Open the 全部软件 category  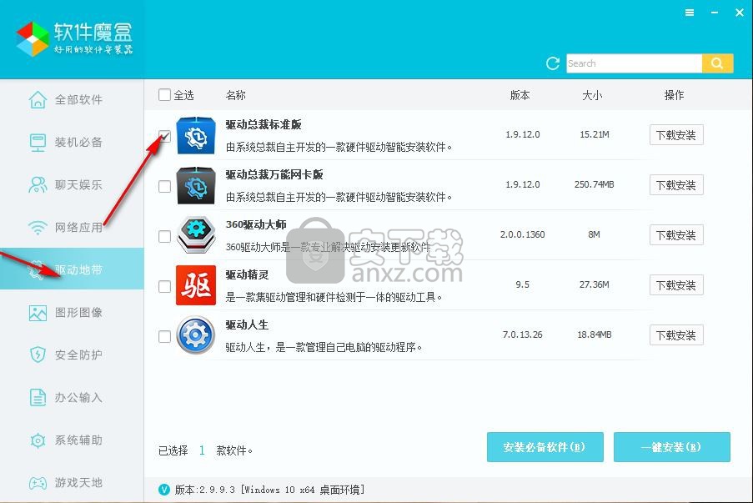pyautogui.click(x=72, y=100)
